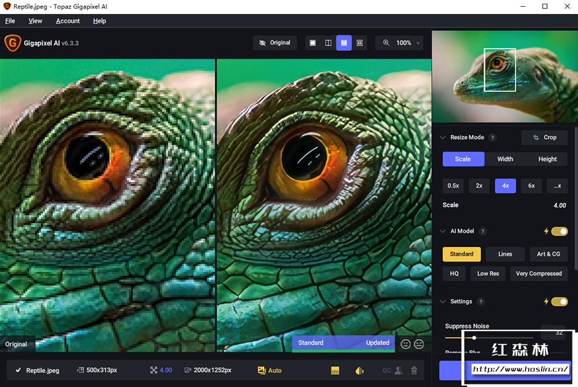The width and height of the screenshot is (578, 387).
Task: Click the zoom magnifier icon
Action: tap(386, 43)
